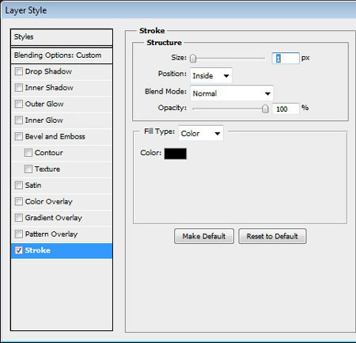356x343 pixels.
Task: Select the Contour label
Action: [x=49, y=153]
